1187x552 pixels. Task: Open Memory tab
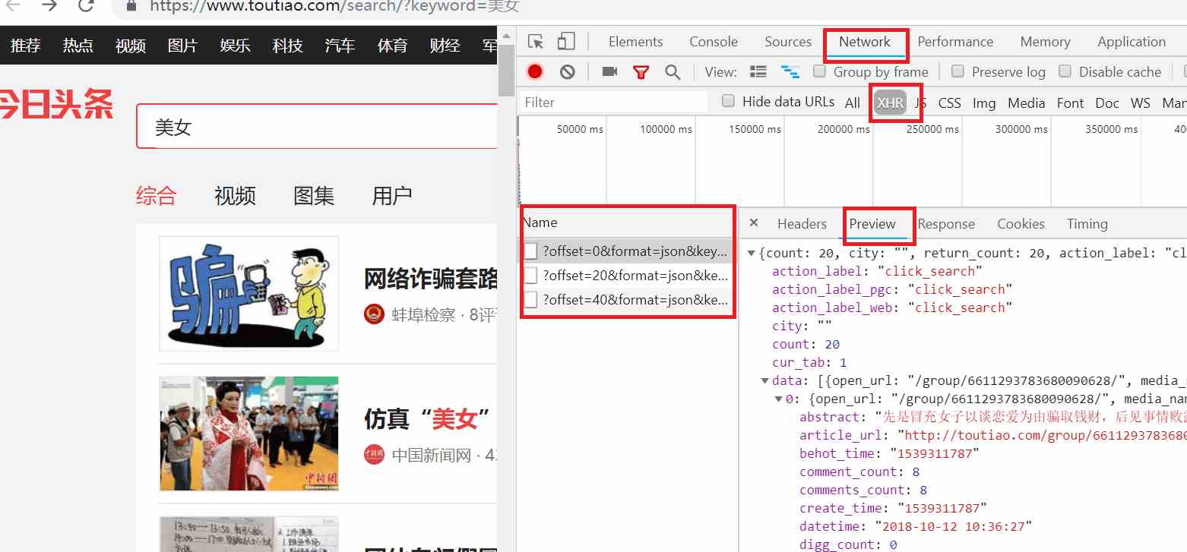(x=1045, y=42)
